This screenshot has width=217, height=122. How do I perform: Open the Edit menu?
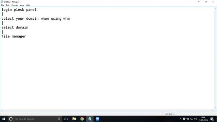(x=8, y=5)
